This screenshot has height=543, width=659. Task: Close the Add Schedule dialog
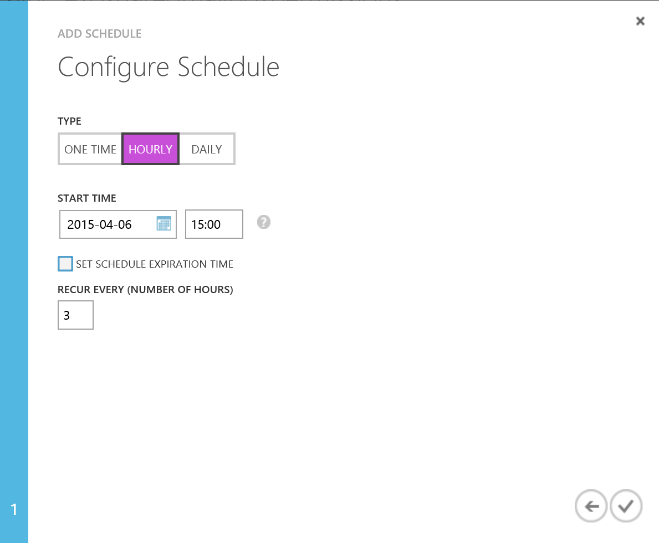pyautogui.click(x=640, y=22)
